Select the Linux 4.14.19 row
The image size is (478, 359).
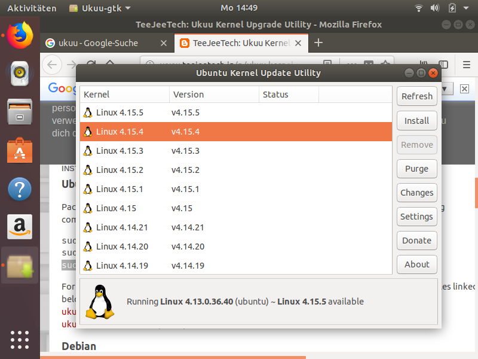coord(236,265)
